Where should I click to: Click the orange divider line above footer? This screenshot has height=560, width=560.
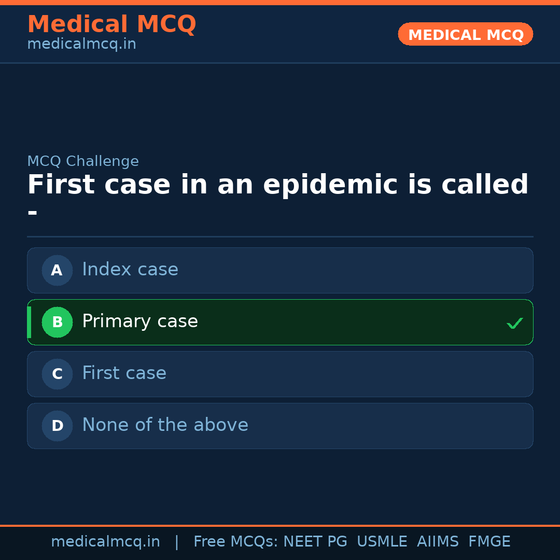(x=280, y=525)
